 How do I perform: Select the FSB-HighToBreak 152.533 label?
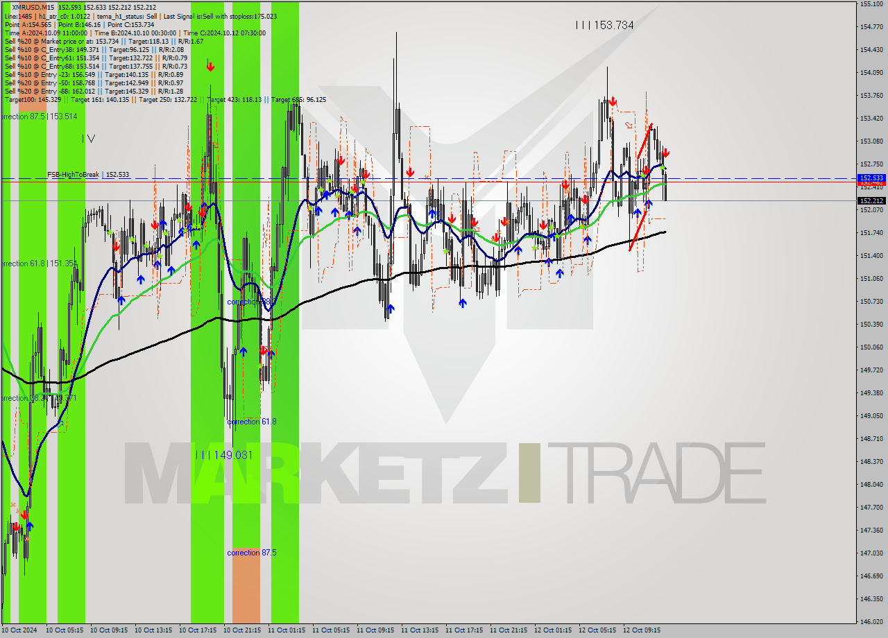click(x=88, y=175)
